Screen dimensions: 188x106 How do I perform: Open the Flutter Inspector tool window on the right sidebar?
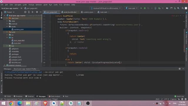click(x=187, y=54)
